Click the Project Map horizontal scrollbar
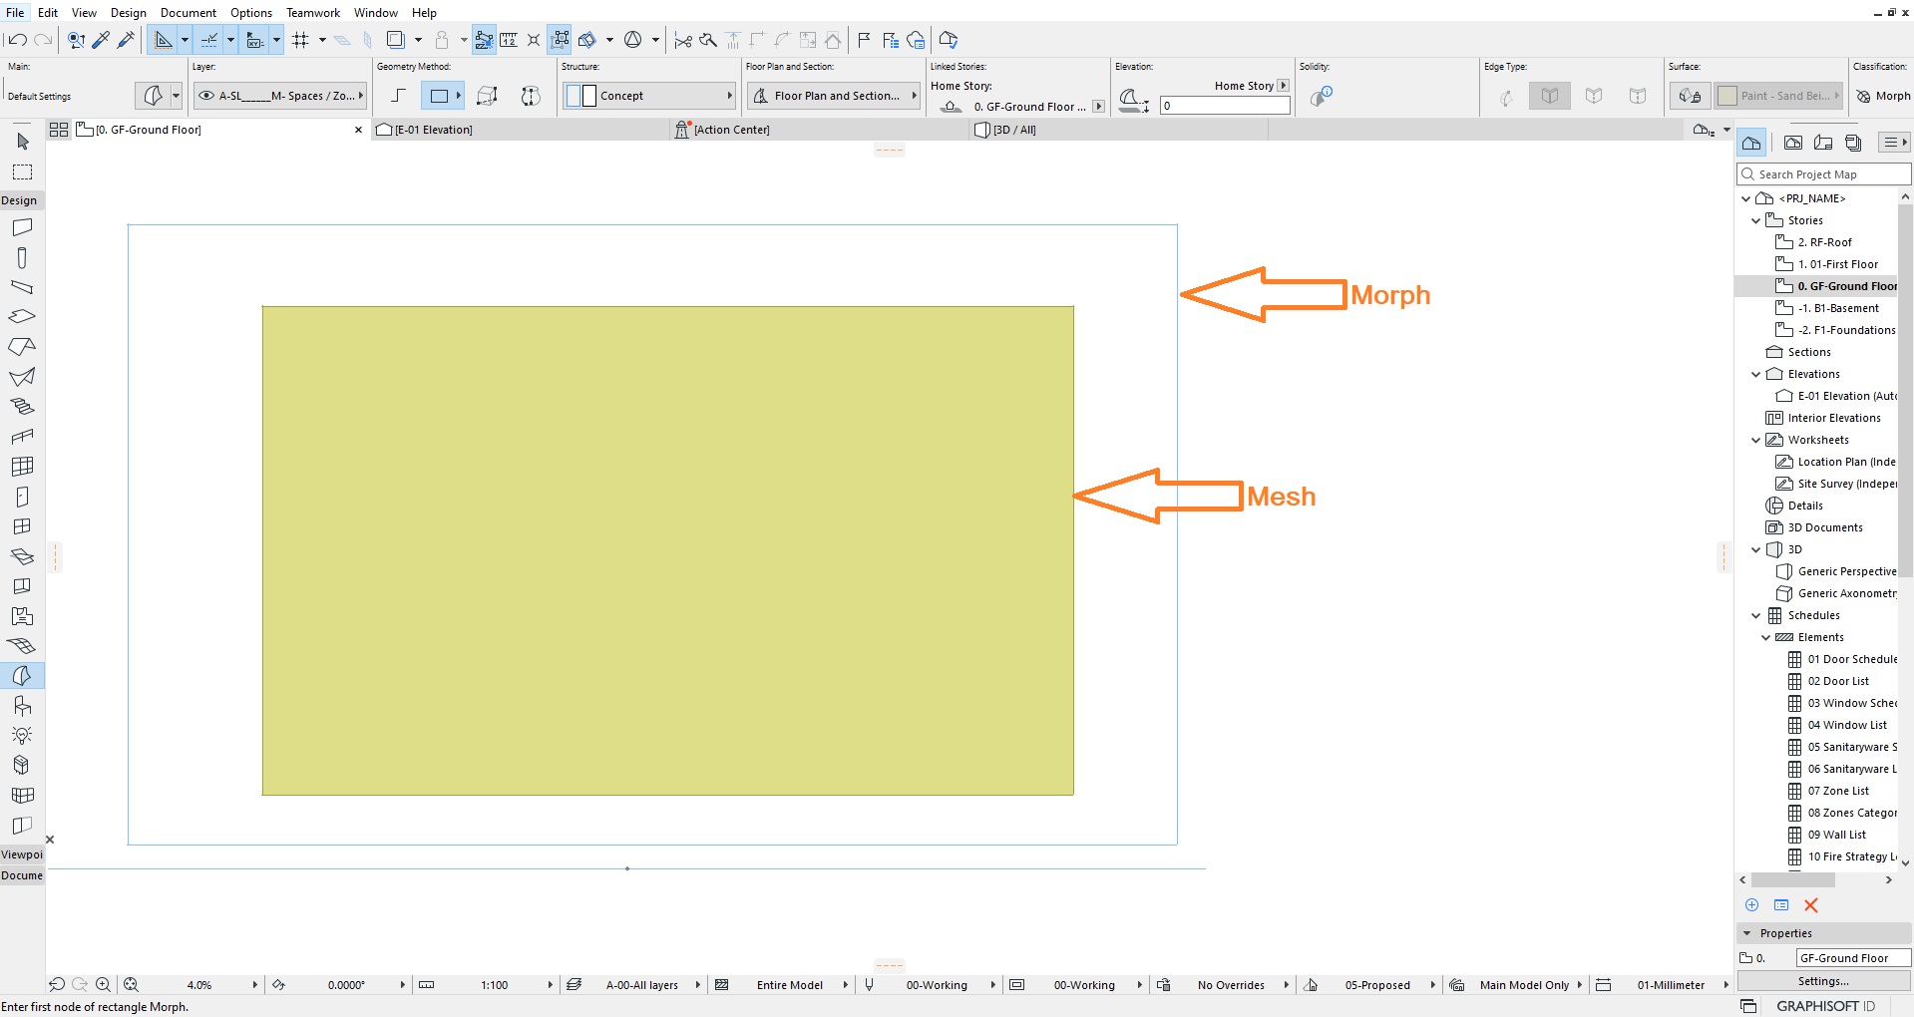 click(1792, 879)
